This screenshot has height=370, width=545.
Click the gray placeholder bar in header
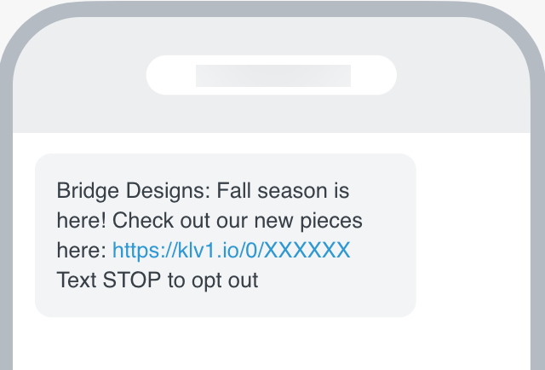pos(272,75)
